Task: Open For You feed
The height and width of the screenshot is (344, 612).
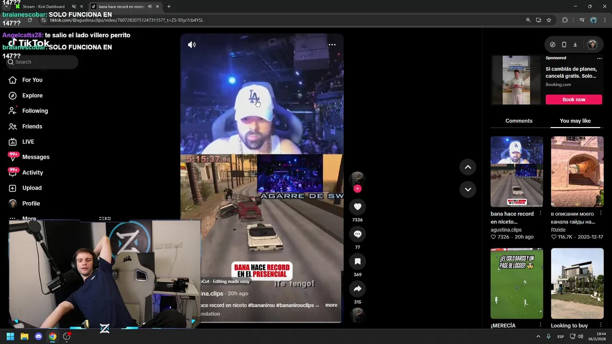Action: [x=26, y=80]
